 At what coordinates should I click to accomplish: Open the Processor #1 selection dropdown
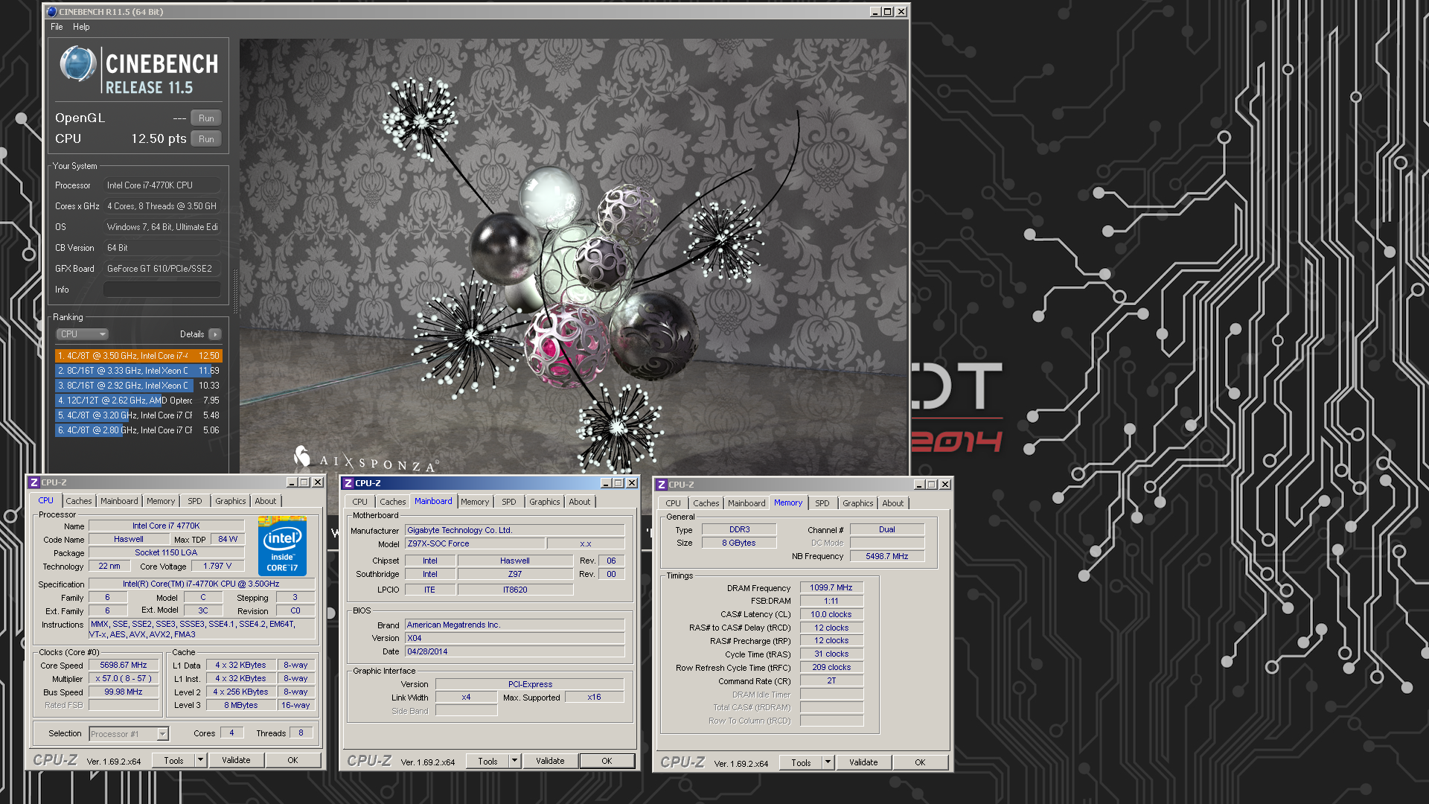point(162,734)
